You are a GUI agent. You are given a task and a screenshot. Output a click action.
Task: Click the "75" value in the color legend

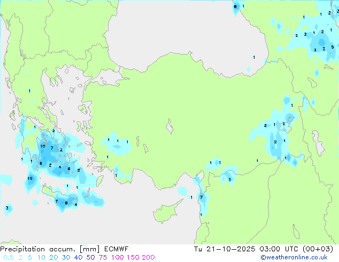(103, 258)
